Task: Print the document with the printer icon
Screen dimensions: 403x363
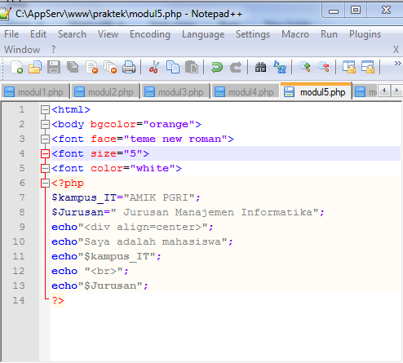Action: (x=129, y=67)
